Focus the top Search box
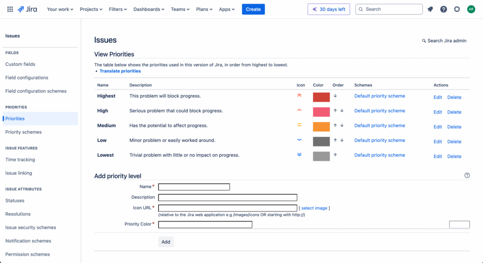This screenshot has width=483, height=263. point(389,9)
